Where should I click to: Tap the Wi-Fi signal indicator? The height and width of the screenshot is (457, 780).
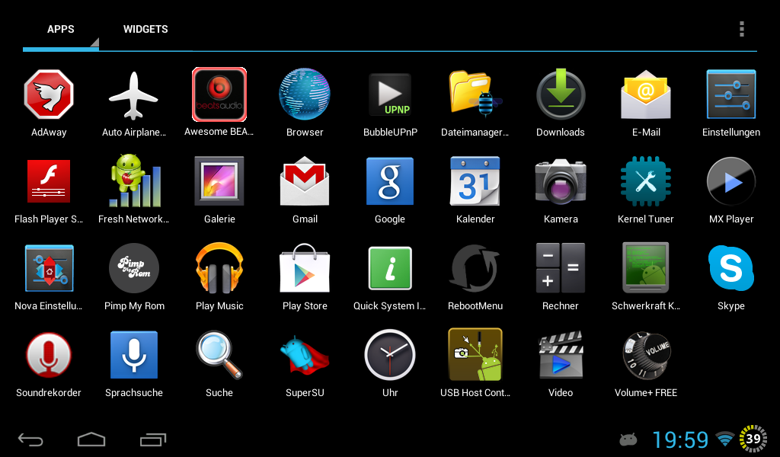pyautogui.click(x=725, y=439)
